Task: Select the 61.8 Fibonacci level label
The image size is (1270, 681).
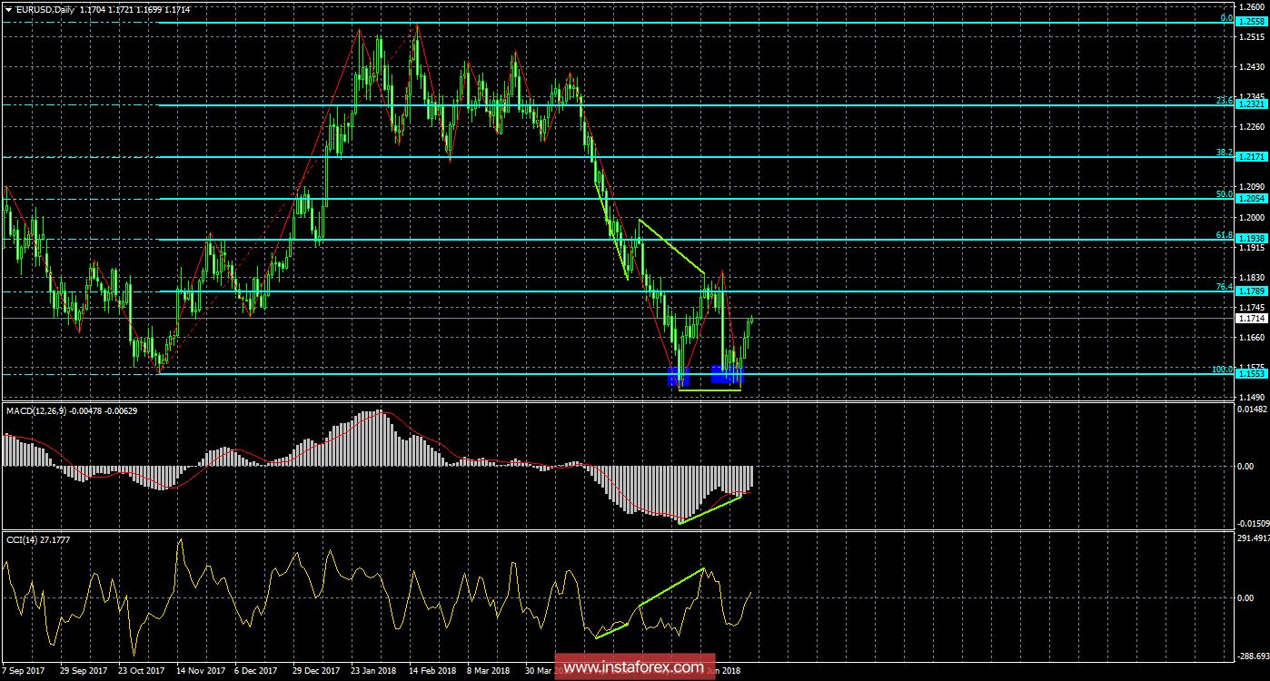Action: click(1224, 234)
